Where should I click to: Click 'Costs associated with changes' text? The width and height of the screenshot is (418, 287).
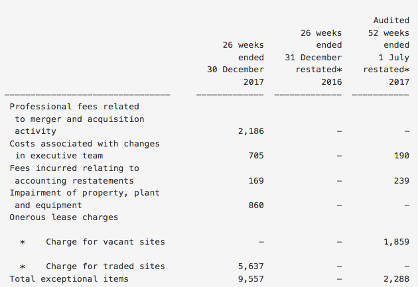point(84,144)
